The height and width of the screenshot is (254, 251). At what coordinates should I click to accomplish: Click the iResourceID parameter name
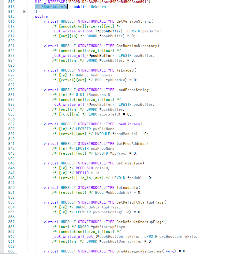coord(98,95)
